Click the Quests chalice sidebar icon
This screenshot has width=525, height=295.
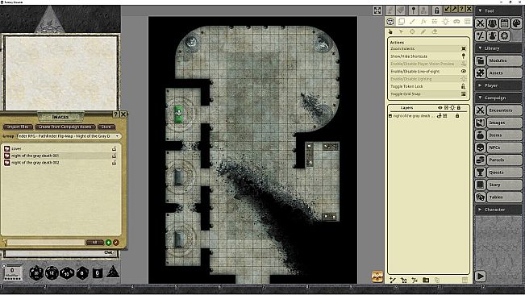click(x=481, y=172)
